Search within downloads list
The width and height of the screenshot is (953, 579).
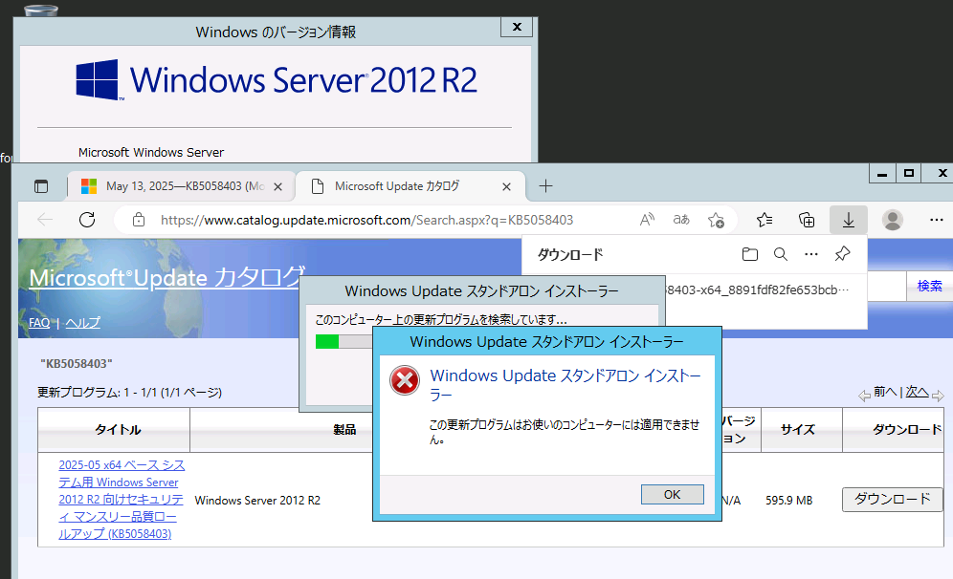tap(781, 254)
